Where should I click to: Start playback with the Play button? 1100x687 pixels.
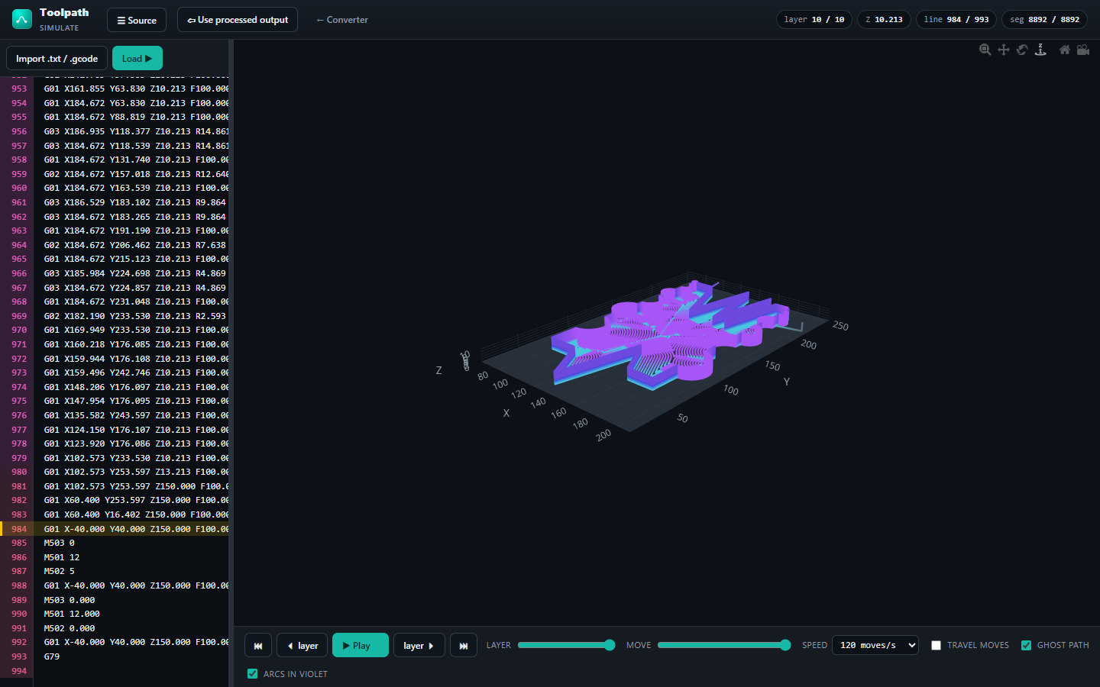coord(361,645)
